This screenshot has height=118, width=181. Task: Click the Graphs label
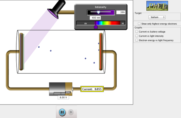click(x=138, y=28)
